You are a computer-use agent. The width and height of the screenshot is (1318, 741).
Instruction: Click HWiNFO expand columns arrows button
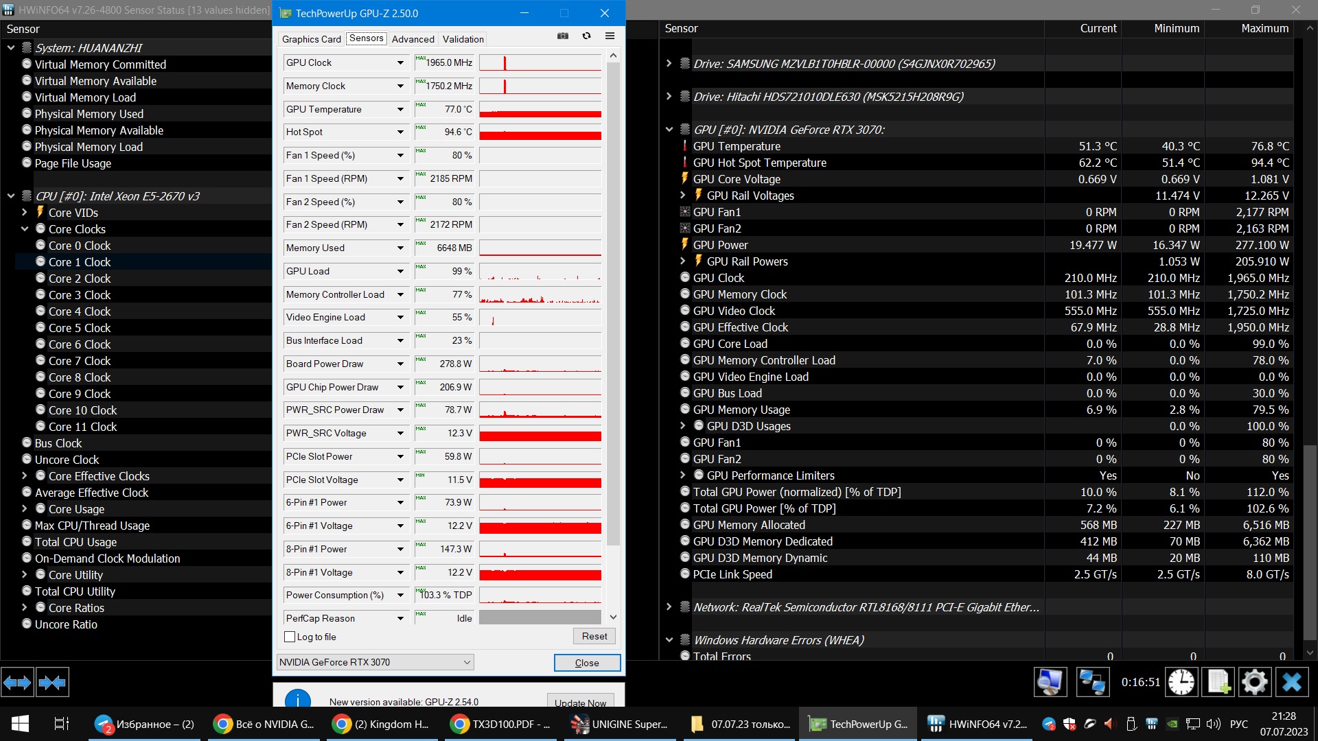(17, 682)
